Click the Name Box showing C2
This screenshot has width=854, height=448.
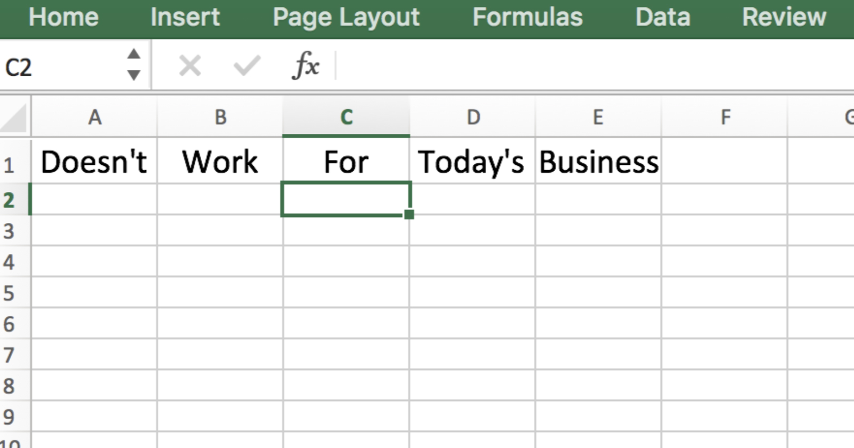click(x=59, y=65)
